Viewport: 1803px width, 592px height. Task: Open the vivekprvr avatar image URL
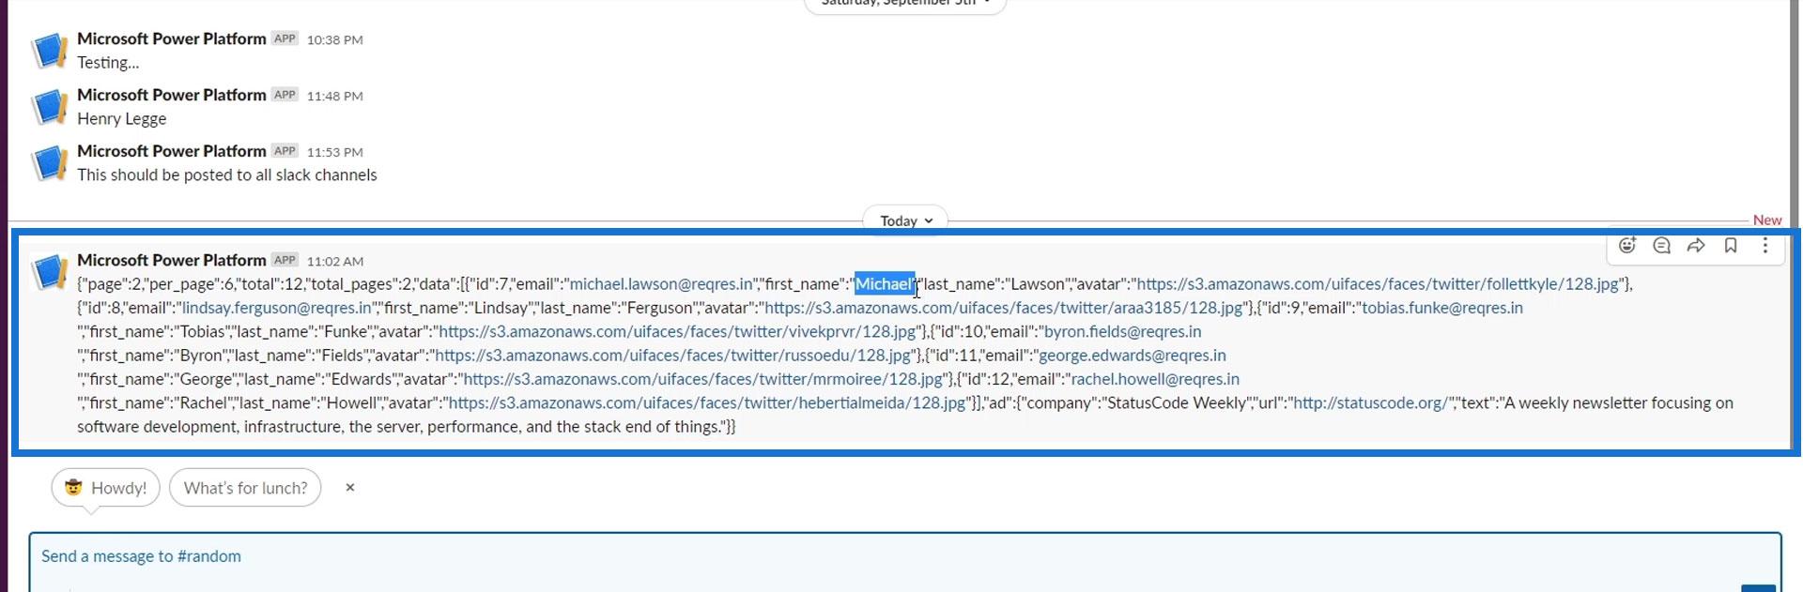tap(677, 332)
